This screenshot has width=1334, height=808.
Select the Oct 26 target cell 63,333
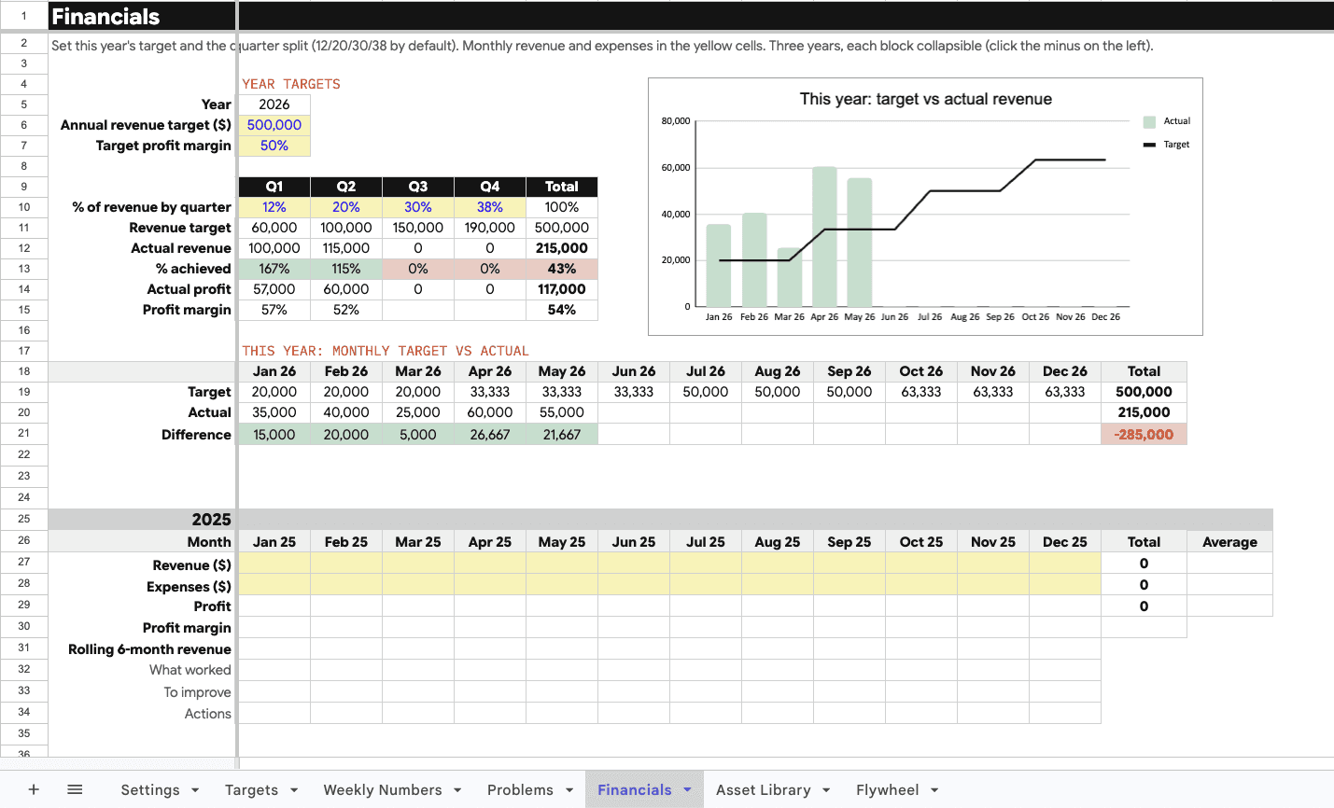click(921, 392)
